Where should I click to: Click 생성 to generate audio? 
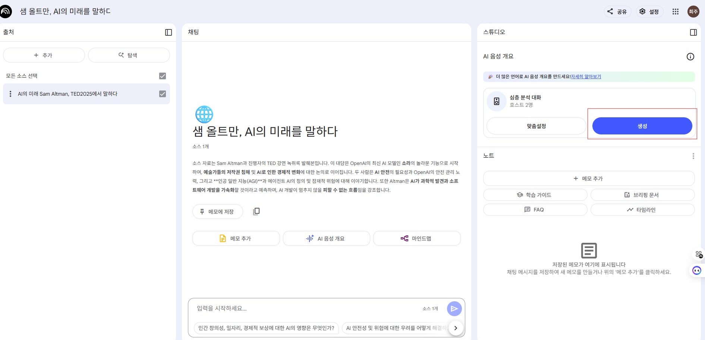coord(642,126)
